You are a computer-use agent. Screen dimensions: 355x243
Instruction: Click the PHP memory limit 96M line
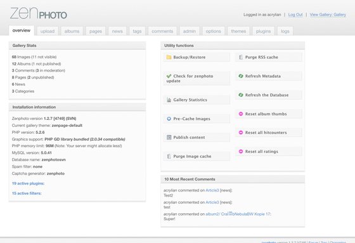tap(67, 146)
